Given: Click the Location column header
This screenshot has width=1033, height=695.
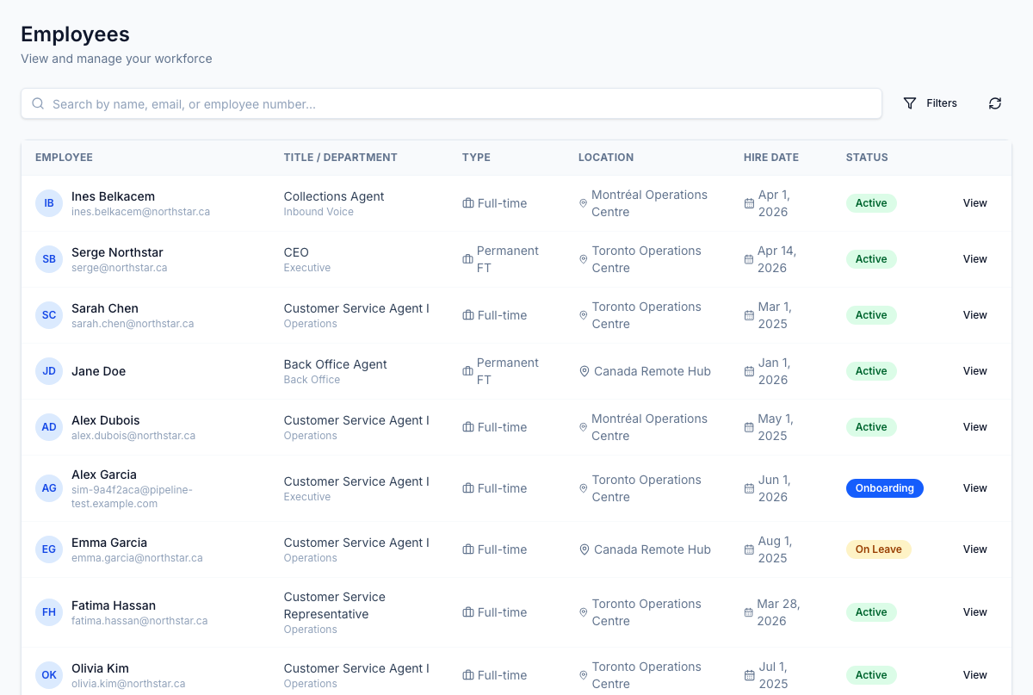Looking at the screenshot, I should 606,158.
